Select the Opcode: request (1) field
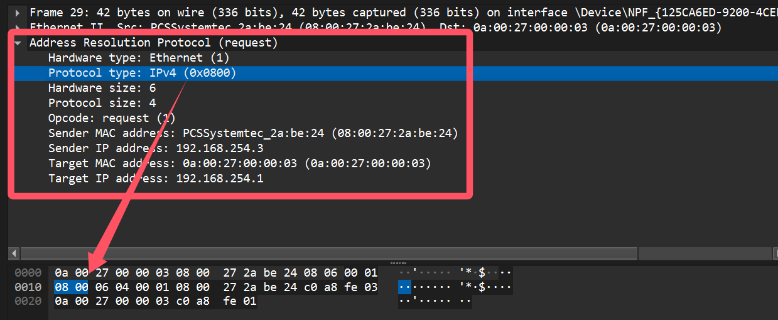 tap(112, 118)
